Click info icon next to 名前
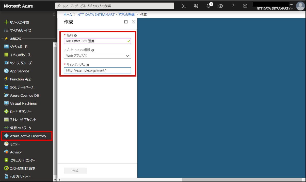Viewport: 306px width, 182px height. click(x=75, y=35)
